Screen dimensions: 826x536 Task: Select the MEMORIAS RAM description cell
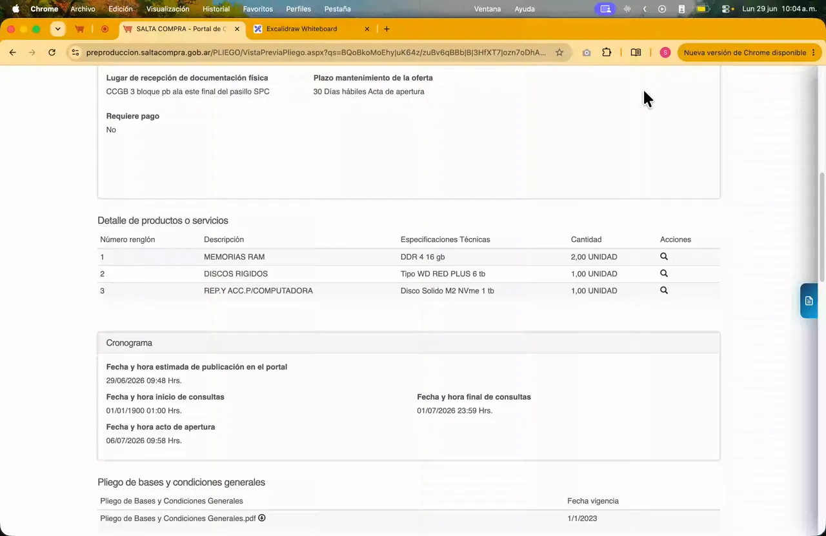tap(234, 257)
